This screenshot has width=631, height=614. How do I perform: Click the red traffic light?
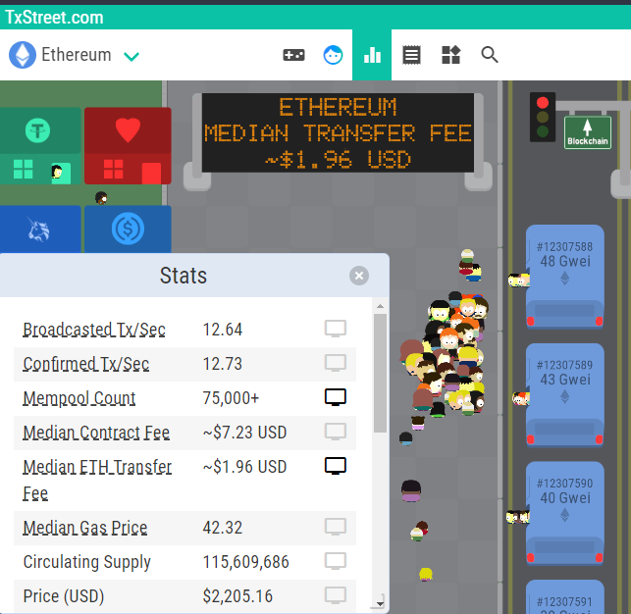click(543, 103)
